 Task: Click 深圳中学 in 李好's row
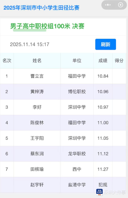[x=77, y=107]
